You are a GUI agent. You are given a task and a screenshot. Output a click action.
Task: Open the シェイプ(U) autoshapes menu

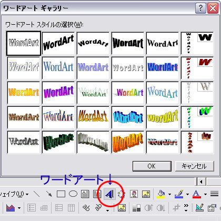[14, 194]
